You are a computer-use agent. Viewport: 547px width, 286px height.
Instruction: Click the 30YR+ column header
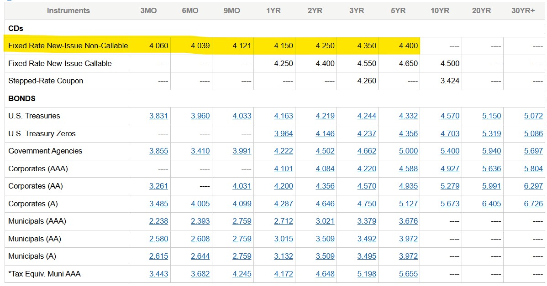[x=523, y=11]
